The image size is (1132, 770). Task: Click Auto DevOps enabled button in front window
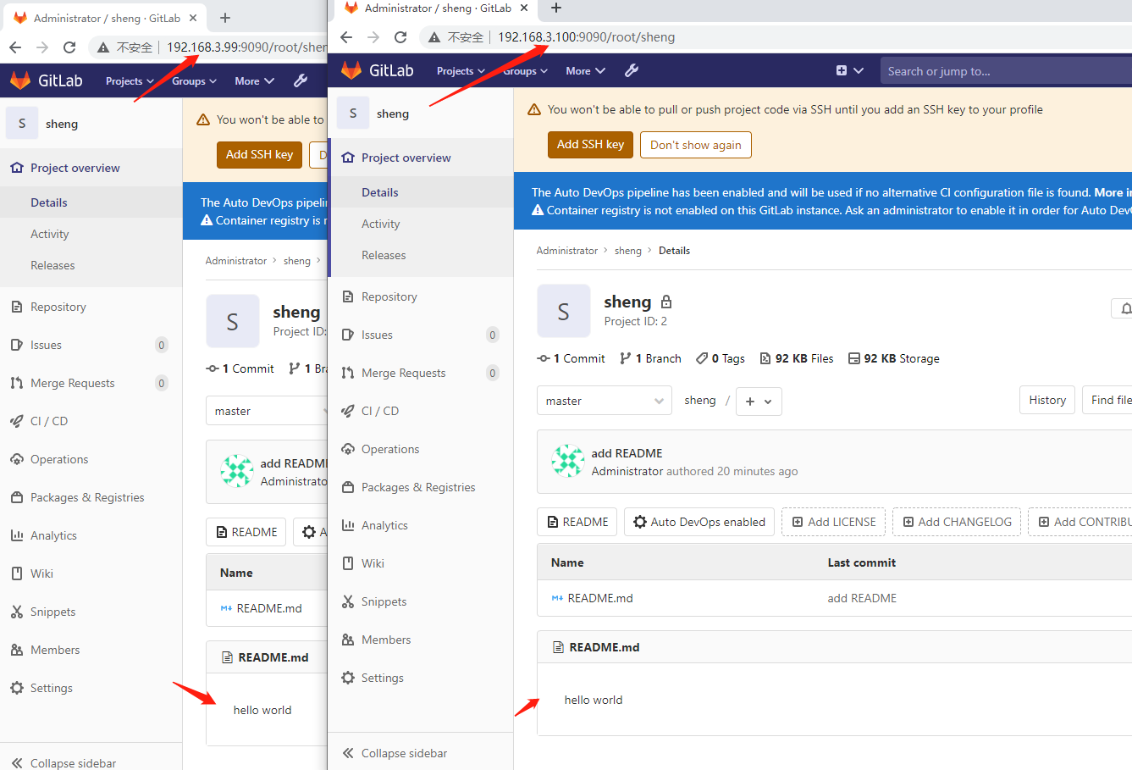[x=699, y=522]
